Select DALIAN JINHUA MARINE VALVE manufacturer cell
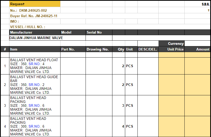 [x=36, y=38]
